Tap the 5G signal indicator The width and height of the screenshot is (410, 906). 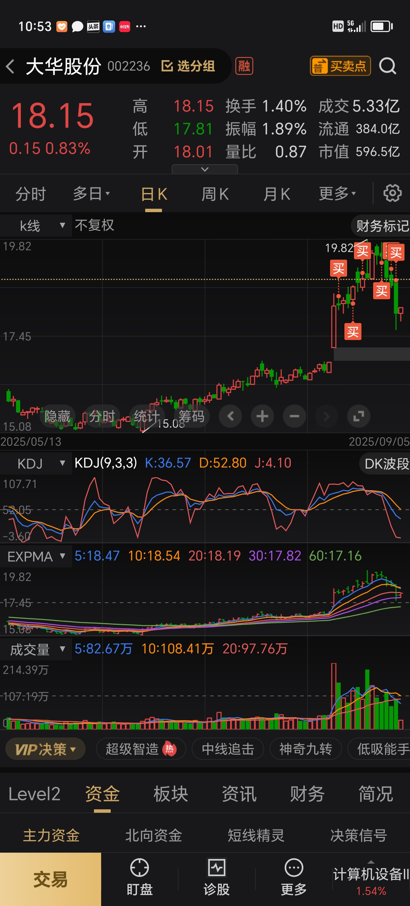(x=357, y=26)
